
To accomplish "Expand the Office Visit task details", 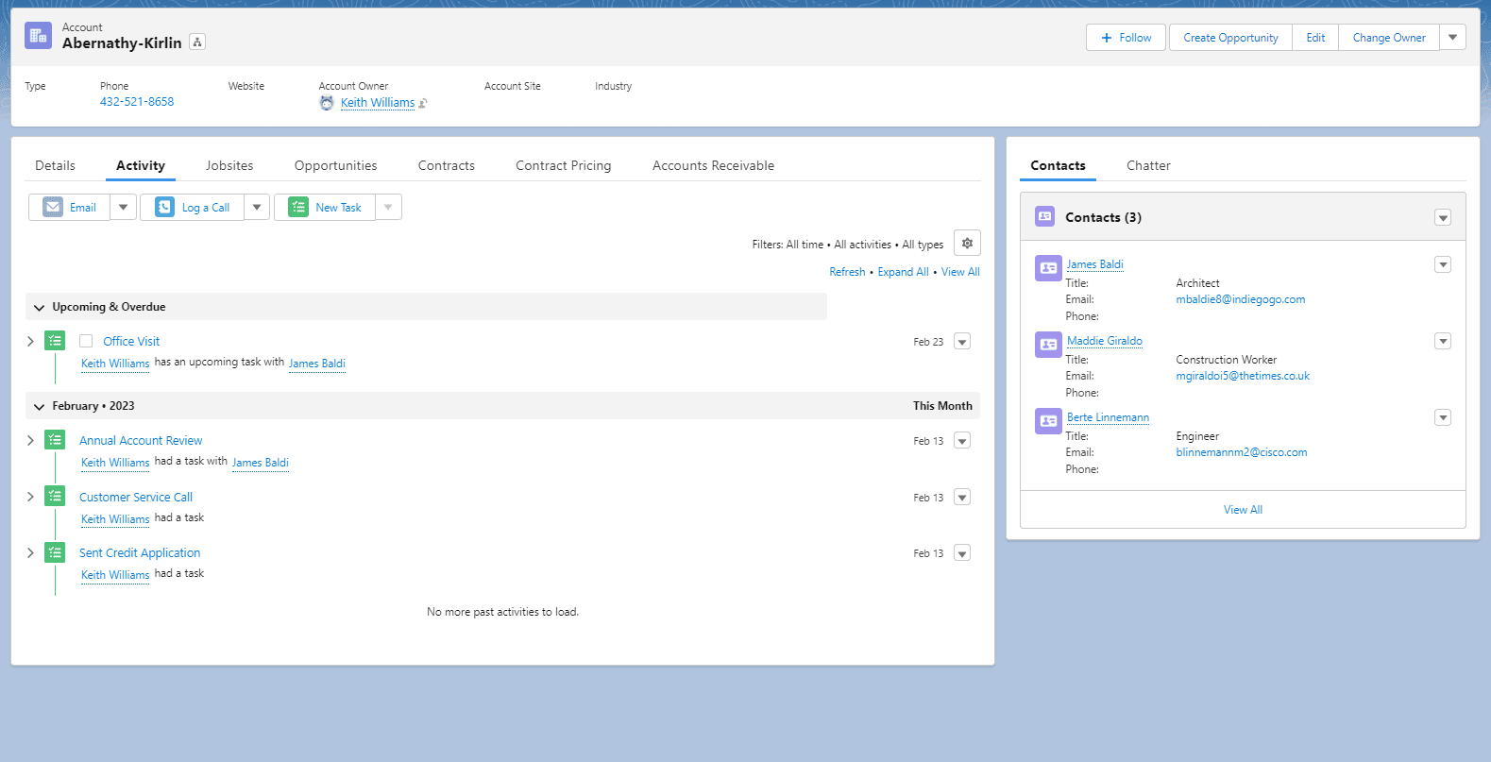I will tap(30, 341).
